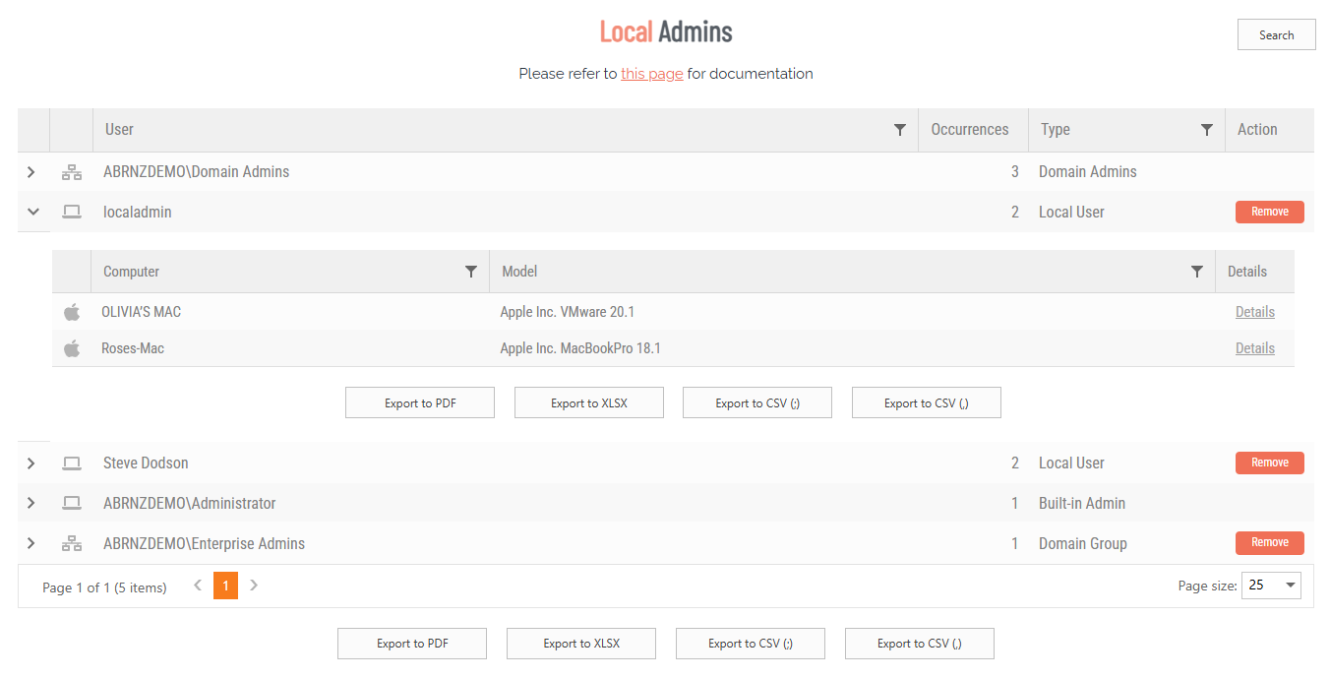Open the Page size dropdown
Screen dimensions: 1330x679
coord(1270,586)
